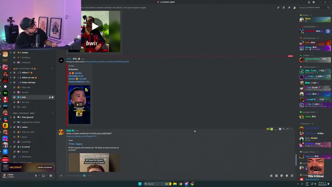Click the Mr Beast TikTok thumbnail

click(94, 163)
